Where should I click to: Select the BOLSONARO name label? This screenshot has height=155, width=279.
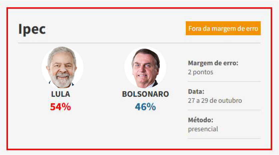coord(145,94)
